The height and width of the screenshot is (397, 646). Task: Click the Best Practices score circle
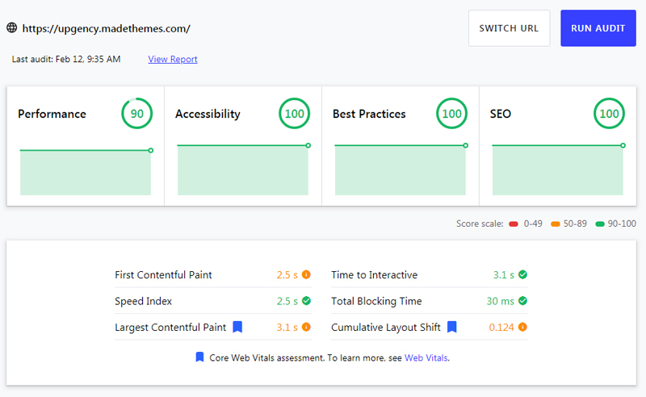pyautogui.click(x=451, y=114)
